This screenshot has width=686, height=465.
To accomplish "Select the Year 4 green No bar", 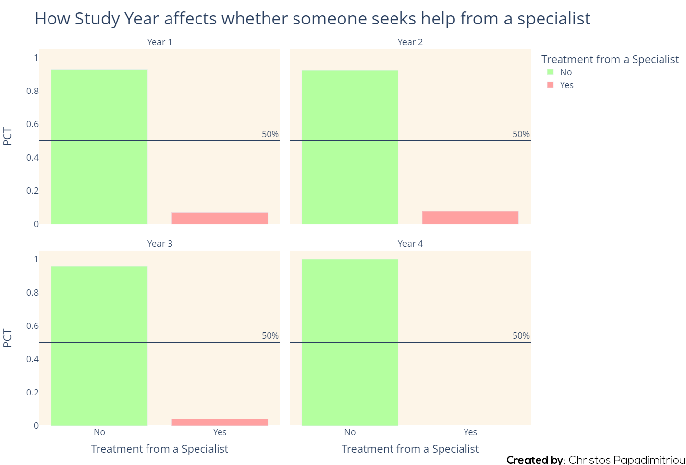I will click(350, 343).
